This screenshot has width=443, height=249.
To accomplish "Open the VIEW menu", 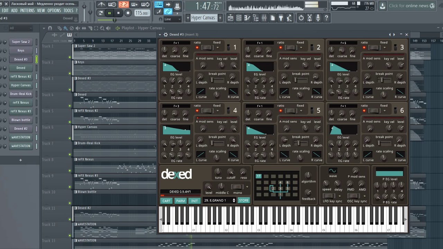I will 41,10.
